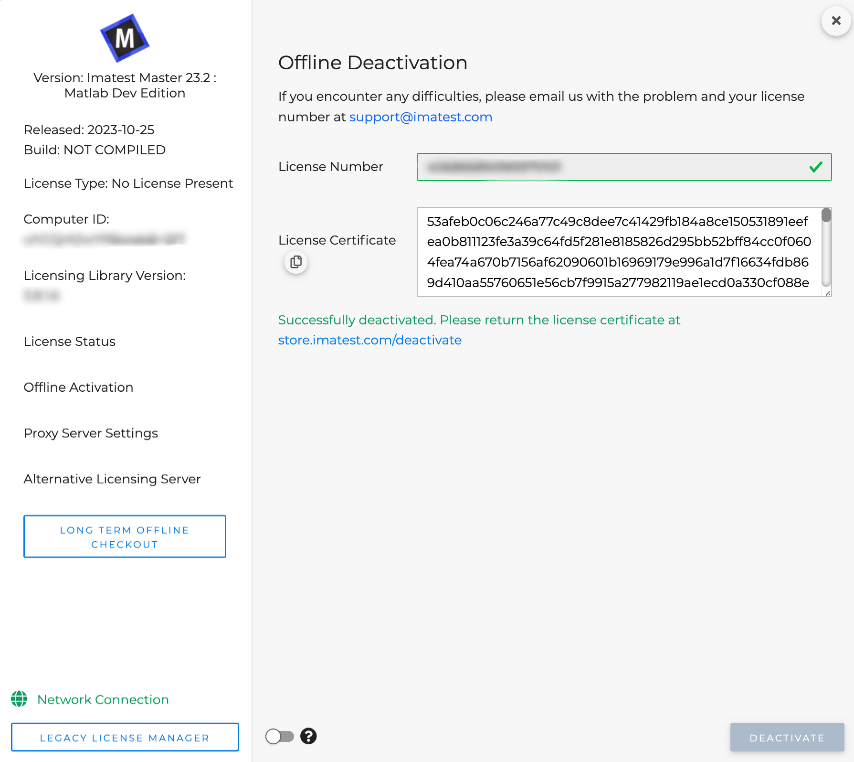Open the support@imatest.com email link
854x762 pixels.
421,117
